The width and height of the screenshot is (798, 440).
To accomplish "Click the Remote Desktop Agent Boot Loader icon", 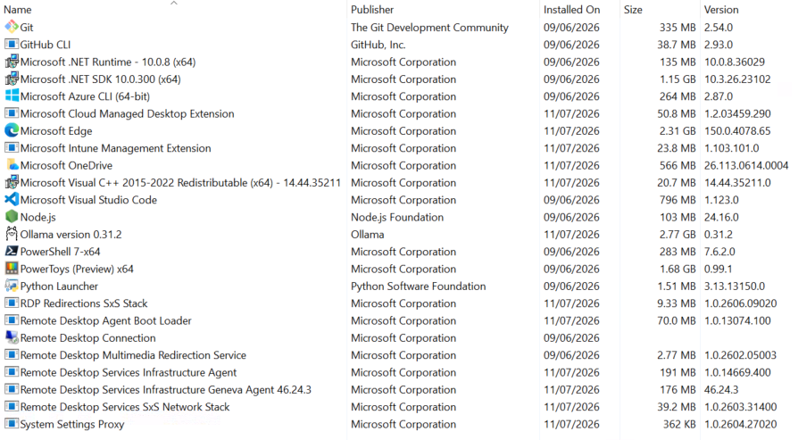I will [12, 320].
